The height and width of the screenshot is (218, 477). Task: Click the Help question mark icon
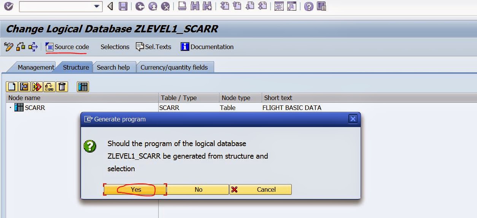click(x=309, y=6)
